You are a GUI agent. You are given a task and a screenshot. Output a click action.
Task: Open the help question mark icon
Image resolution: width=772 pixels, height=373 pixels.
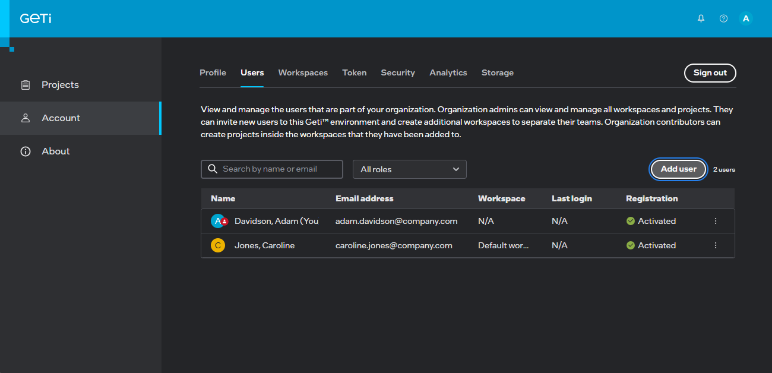[x=723, y=18]
